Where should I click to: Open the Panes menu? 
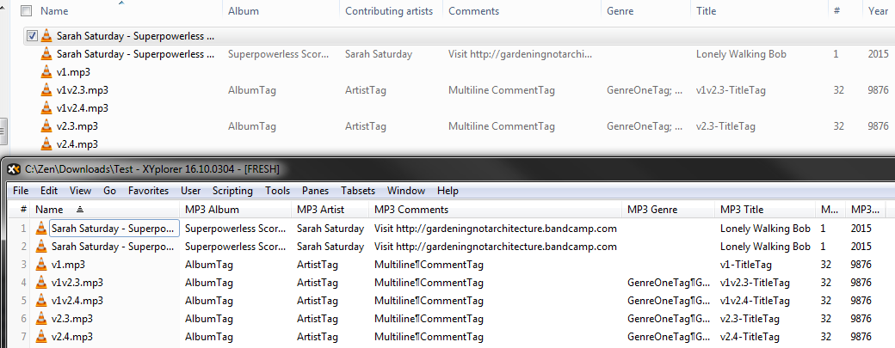(x=316, y=191)
